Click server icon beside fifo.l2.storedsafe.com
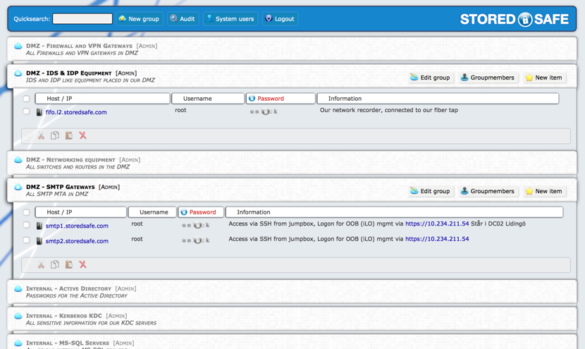Screen dimensions: 585x349 (x=39, y=112)
